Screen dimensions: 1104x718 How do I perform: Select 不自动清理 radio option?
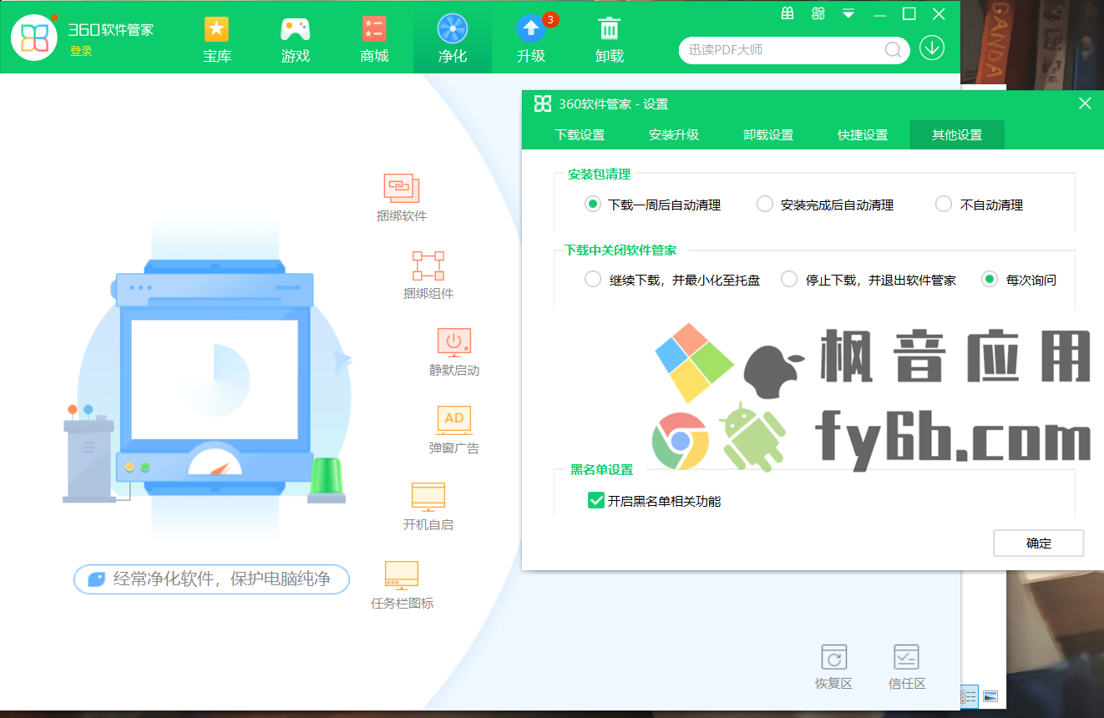click(x=944, y=205)
